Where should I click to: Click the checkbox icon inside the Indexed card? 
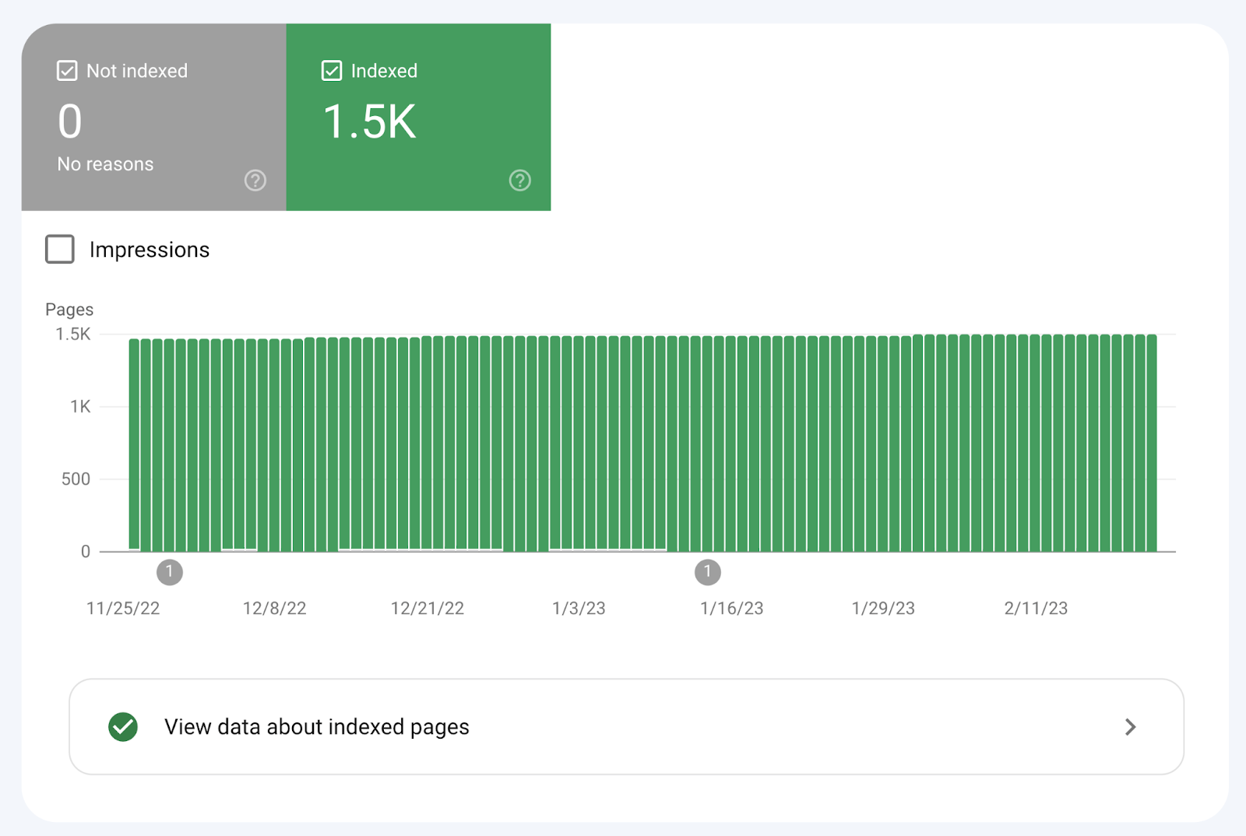click(x=332, y=70)
